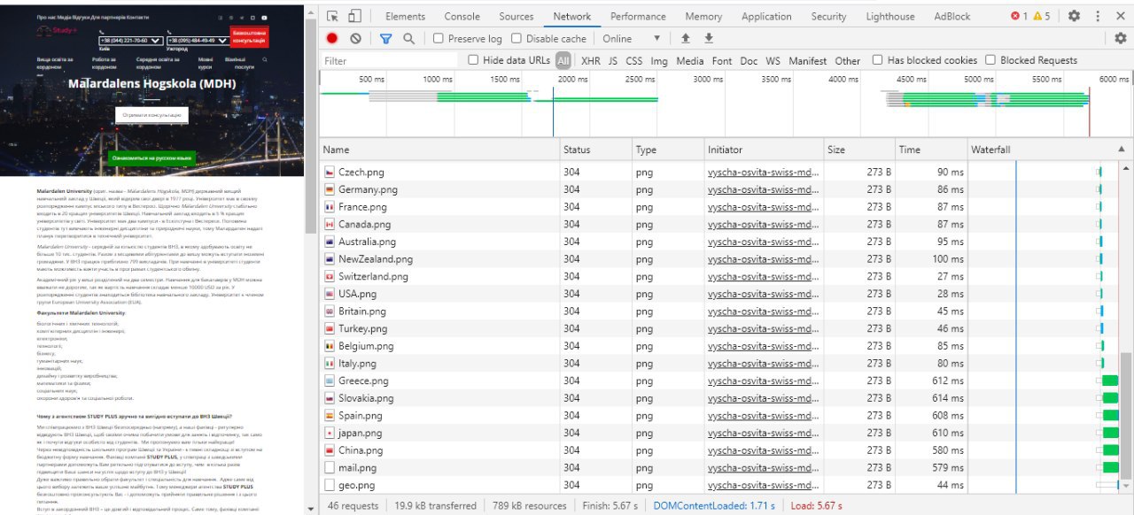Open DevTools three-dot more menu
1134x515 pixels.
[1096, 16]
